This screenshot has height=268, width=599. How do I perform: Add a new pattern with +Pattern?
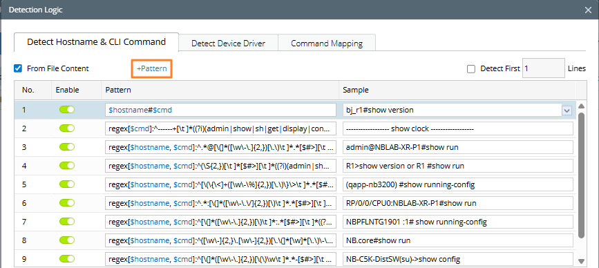pyautogui.click(x=152, y=68)
